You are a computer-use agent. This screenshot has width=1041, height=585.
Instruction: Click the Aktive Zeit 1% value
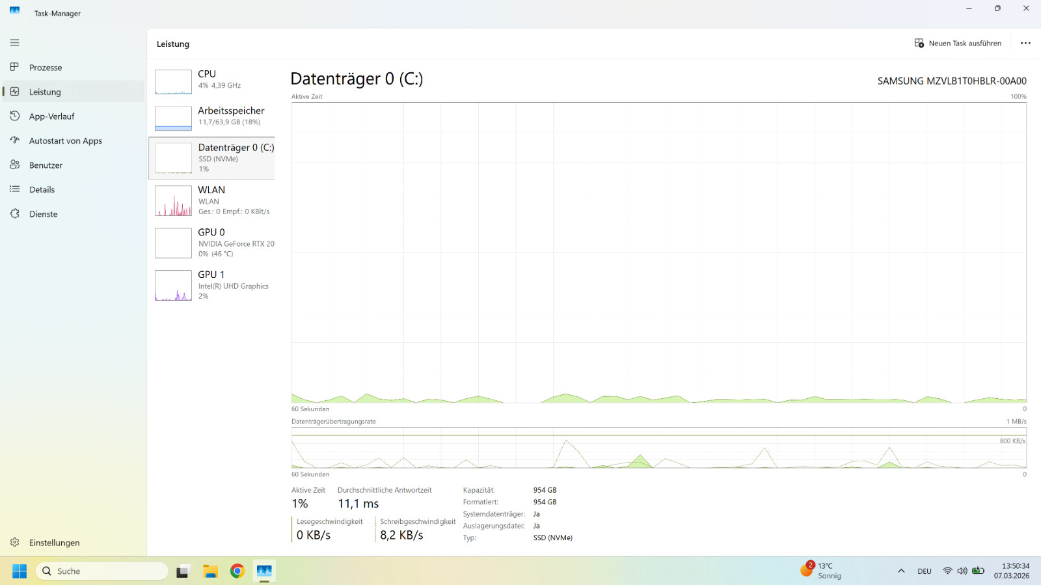click(x=300, y=504)
